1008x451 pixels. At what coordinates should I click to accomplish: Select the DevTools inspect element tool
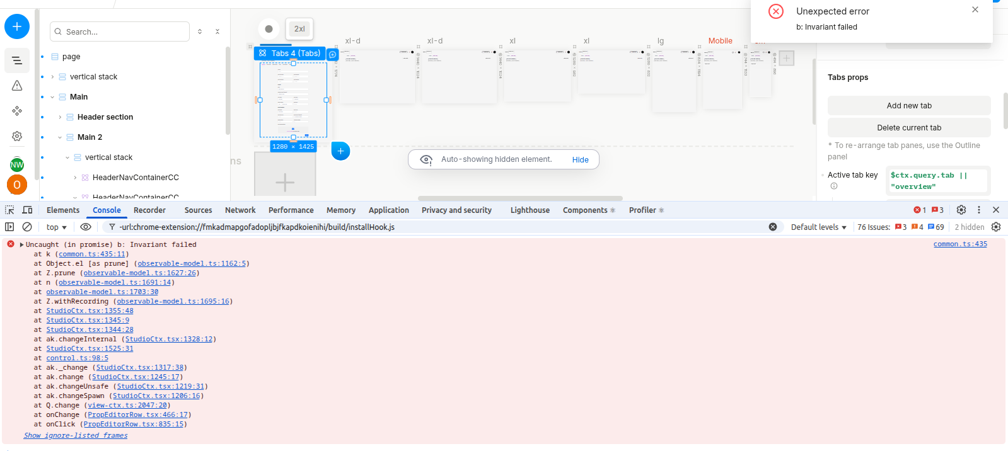tap(9, 210)
